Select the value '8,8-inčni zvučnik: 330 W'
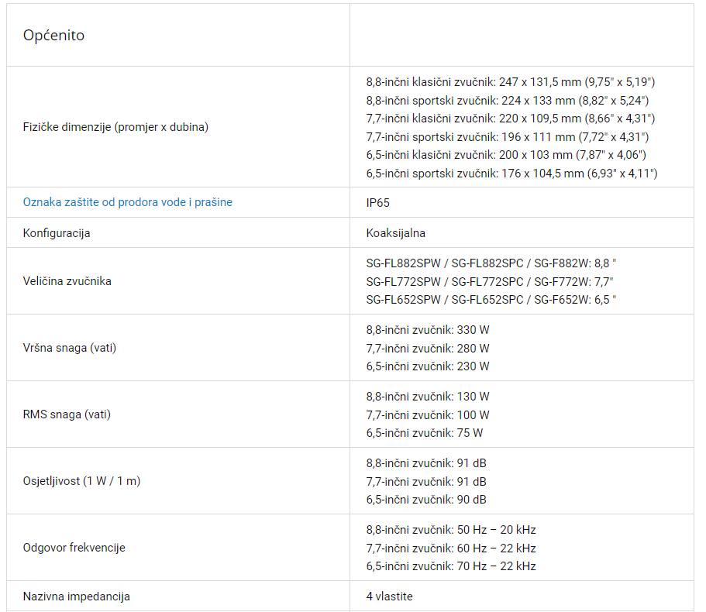706x612 pixels. coord(428,330)
